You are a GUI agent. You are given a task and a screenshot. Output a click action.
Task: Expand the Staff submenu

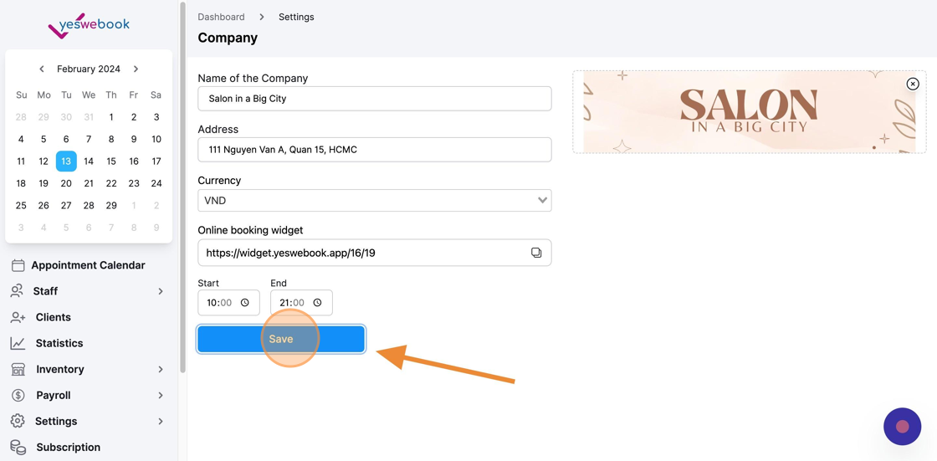pyautogui.click(x=160, y=291)
